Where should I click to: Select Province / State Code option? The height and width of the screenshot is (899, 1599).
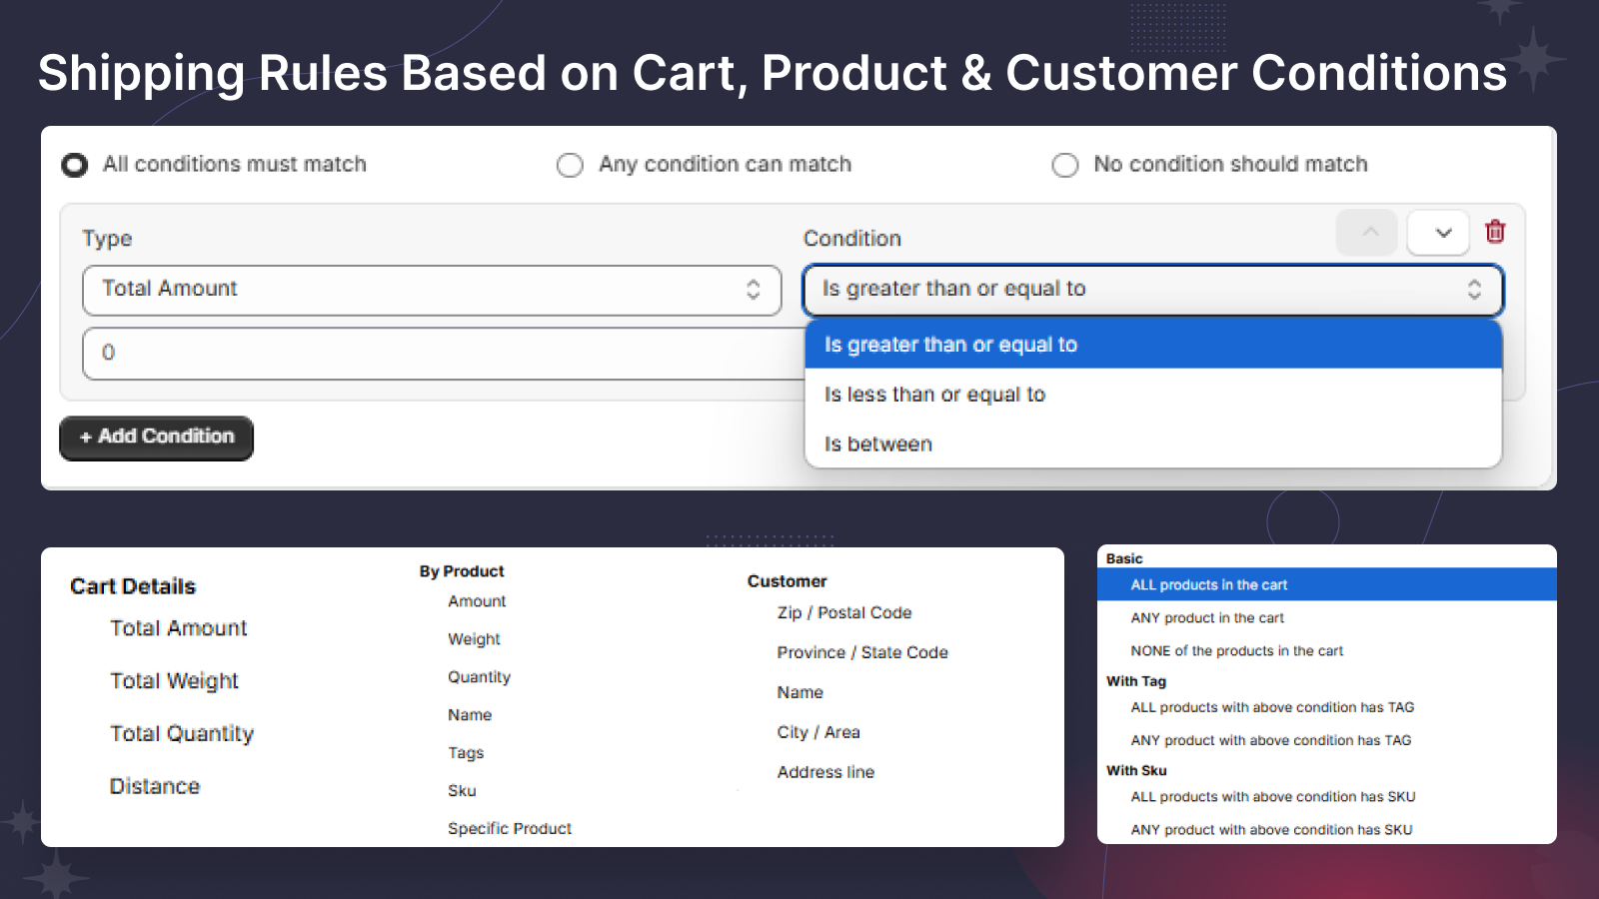[x=862, y=653]
